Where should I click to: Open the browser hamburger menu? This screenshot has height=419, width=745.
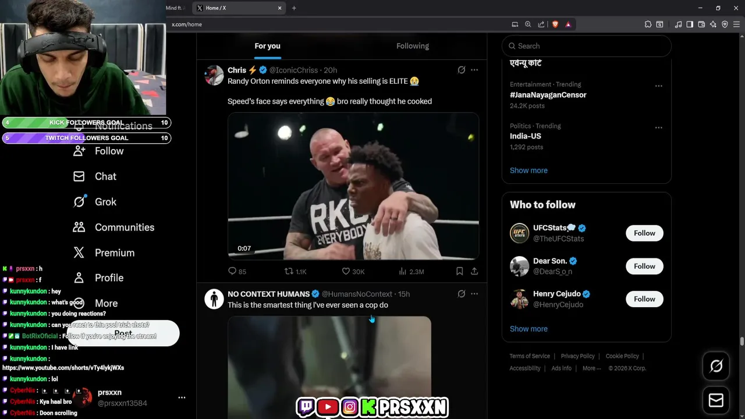736,24
